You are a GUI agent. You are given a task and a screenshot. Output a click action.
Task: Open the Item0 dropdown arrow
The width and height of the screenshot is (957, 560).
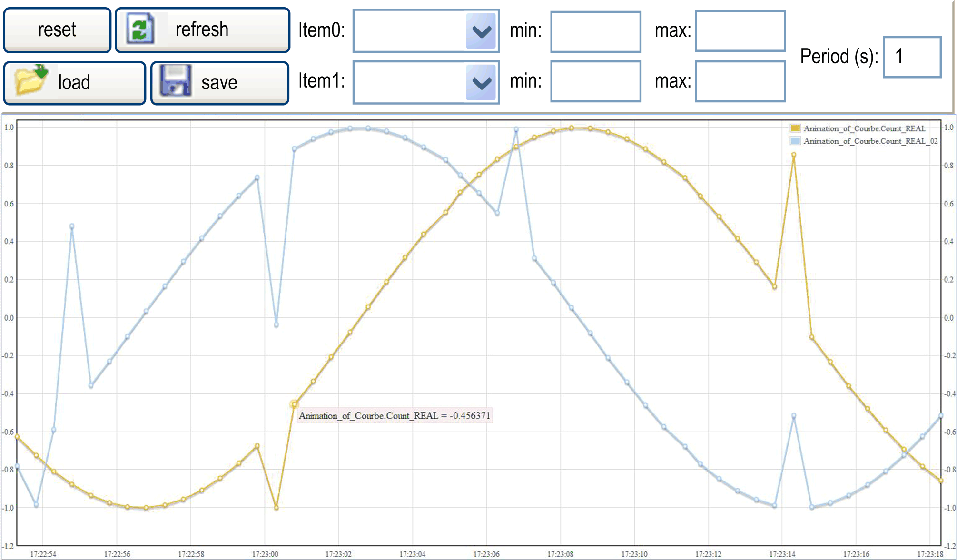pos(482,31)
